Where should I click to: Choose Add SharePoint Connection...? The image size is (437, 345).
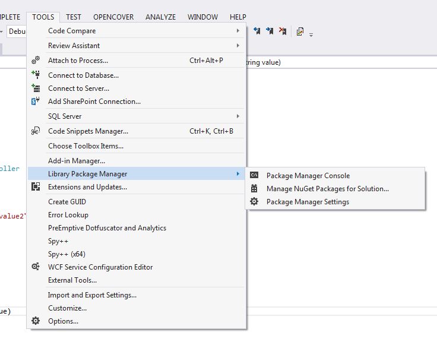[x=137, y=102]
